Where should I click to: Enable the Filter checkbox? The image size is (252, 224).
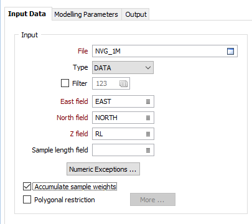tap(65, 83)
